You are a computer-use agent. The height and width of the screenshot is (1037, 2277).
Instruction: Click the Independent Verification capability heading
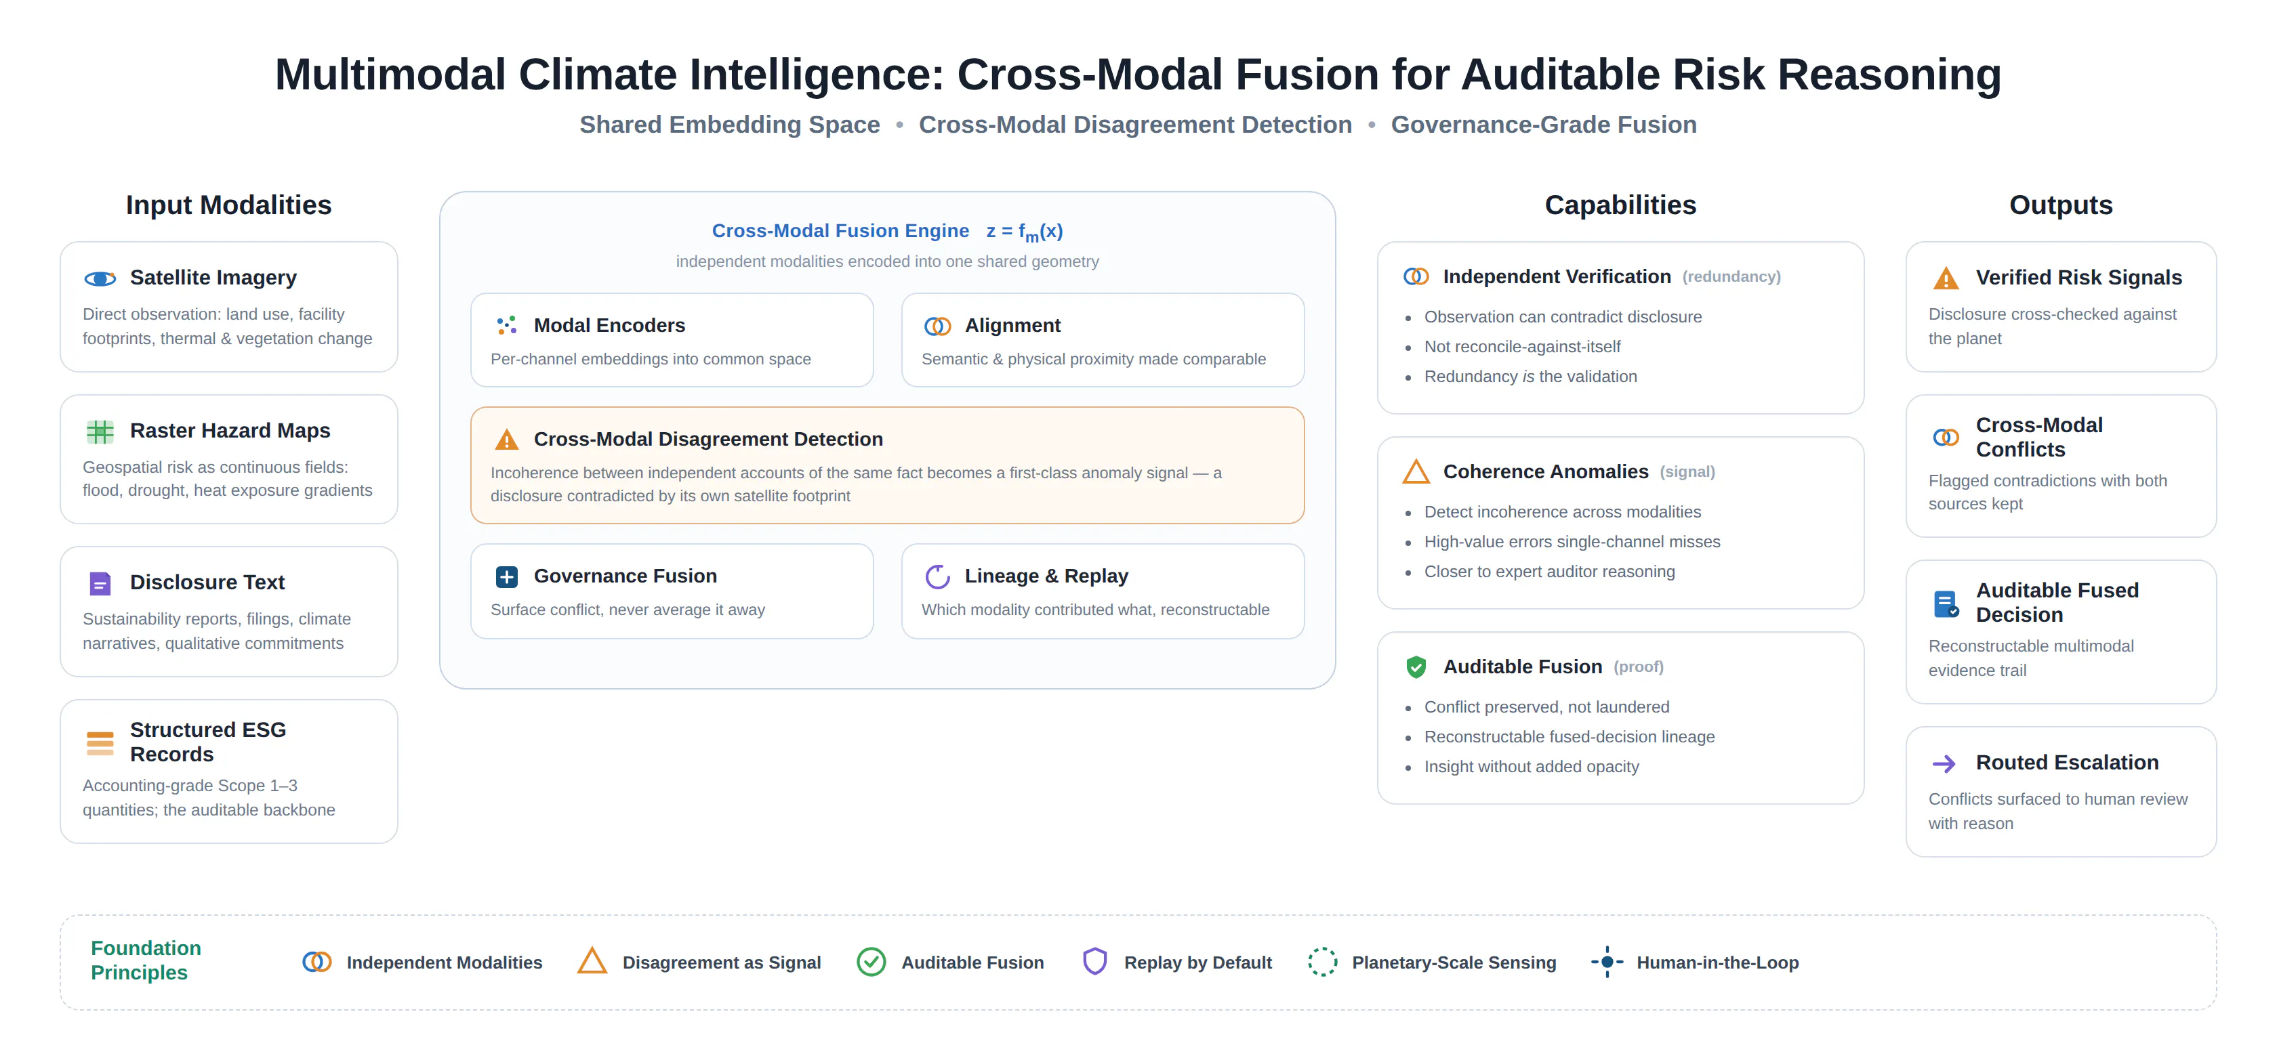pos(1557,277)
